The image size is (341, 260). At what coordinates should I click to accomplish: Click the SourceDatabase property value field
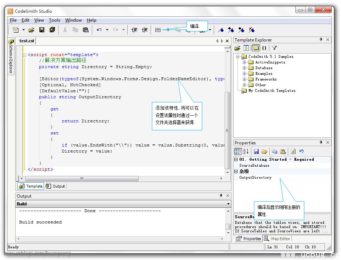tap(305, 166)
